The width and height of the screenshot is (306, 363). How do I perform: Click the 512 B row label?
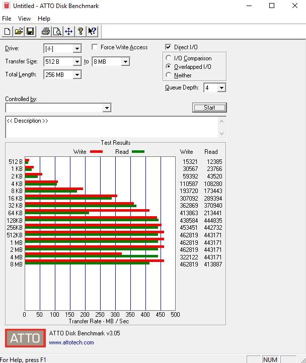click(16, 161)
